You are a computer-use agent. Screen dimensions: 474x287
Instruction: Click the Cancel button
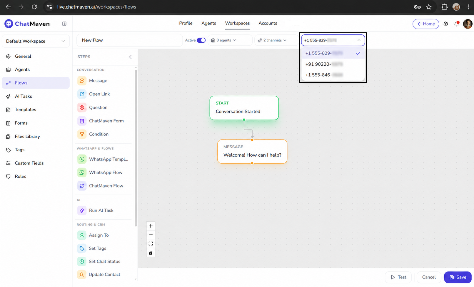coord(429,277)
